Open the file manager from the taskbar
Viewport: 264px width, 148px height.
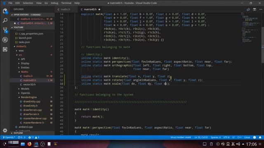click(23, 144)
